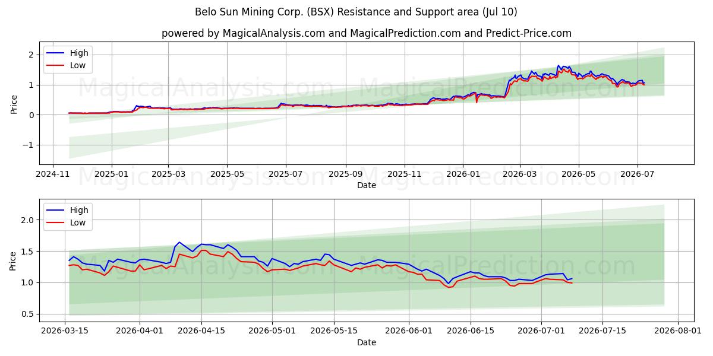Click the '2026-04-15' tick on bottom chart

point(201,331)
